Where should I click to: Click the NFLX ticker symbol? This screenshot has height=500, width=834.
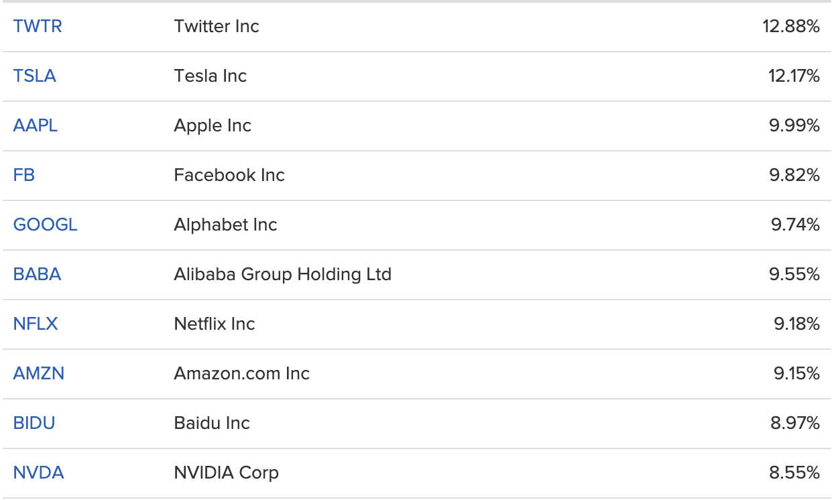point(36,324)
